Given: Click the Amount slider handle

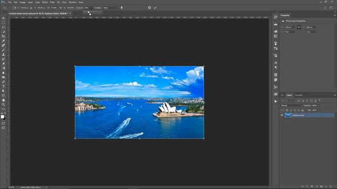Looking at the screenshot, I should tap(88, 12).
